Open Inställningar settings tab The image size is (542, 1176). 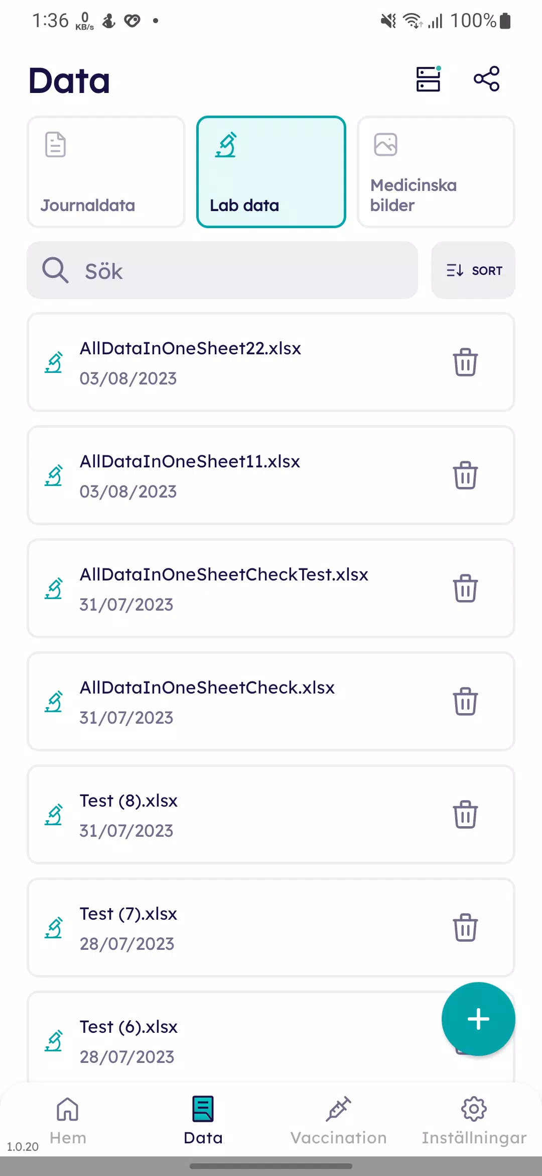pos(474,1121)
